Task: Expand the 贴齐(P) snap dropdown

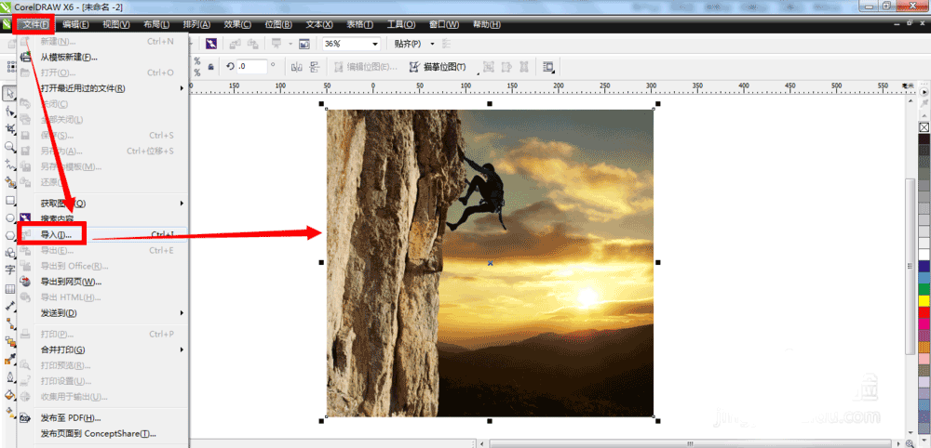Action: point(432,44)
